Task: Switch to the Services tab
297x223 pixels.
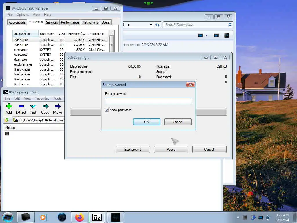Action: click(52, 22)
